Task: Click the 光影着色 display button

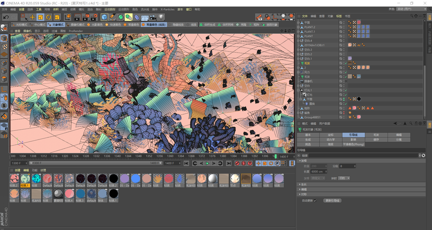Action: 95,25
